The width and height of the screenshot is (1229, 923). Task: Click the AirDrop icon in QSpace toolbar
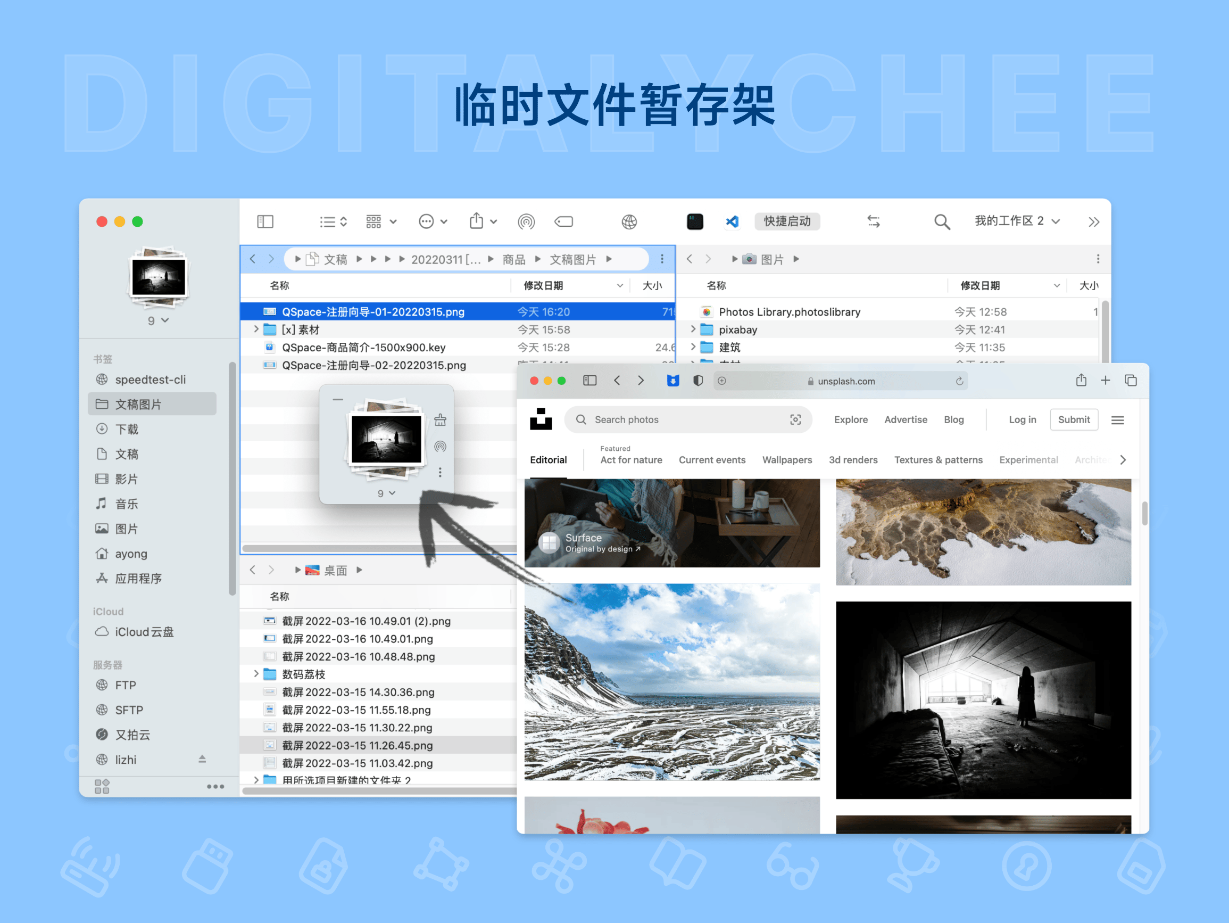(x=526, y=221)
